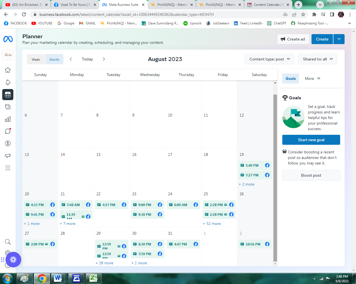This screenshot has height=284, width=356.
Task: Open Excel from the taskbar
Action: [93, 278]
